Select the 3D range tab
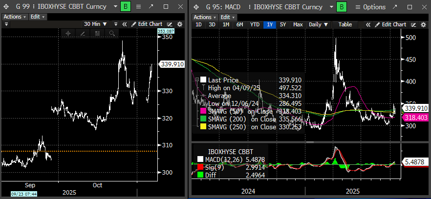The height and width of the screenshot is (199, 431). point(212,24)
